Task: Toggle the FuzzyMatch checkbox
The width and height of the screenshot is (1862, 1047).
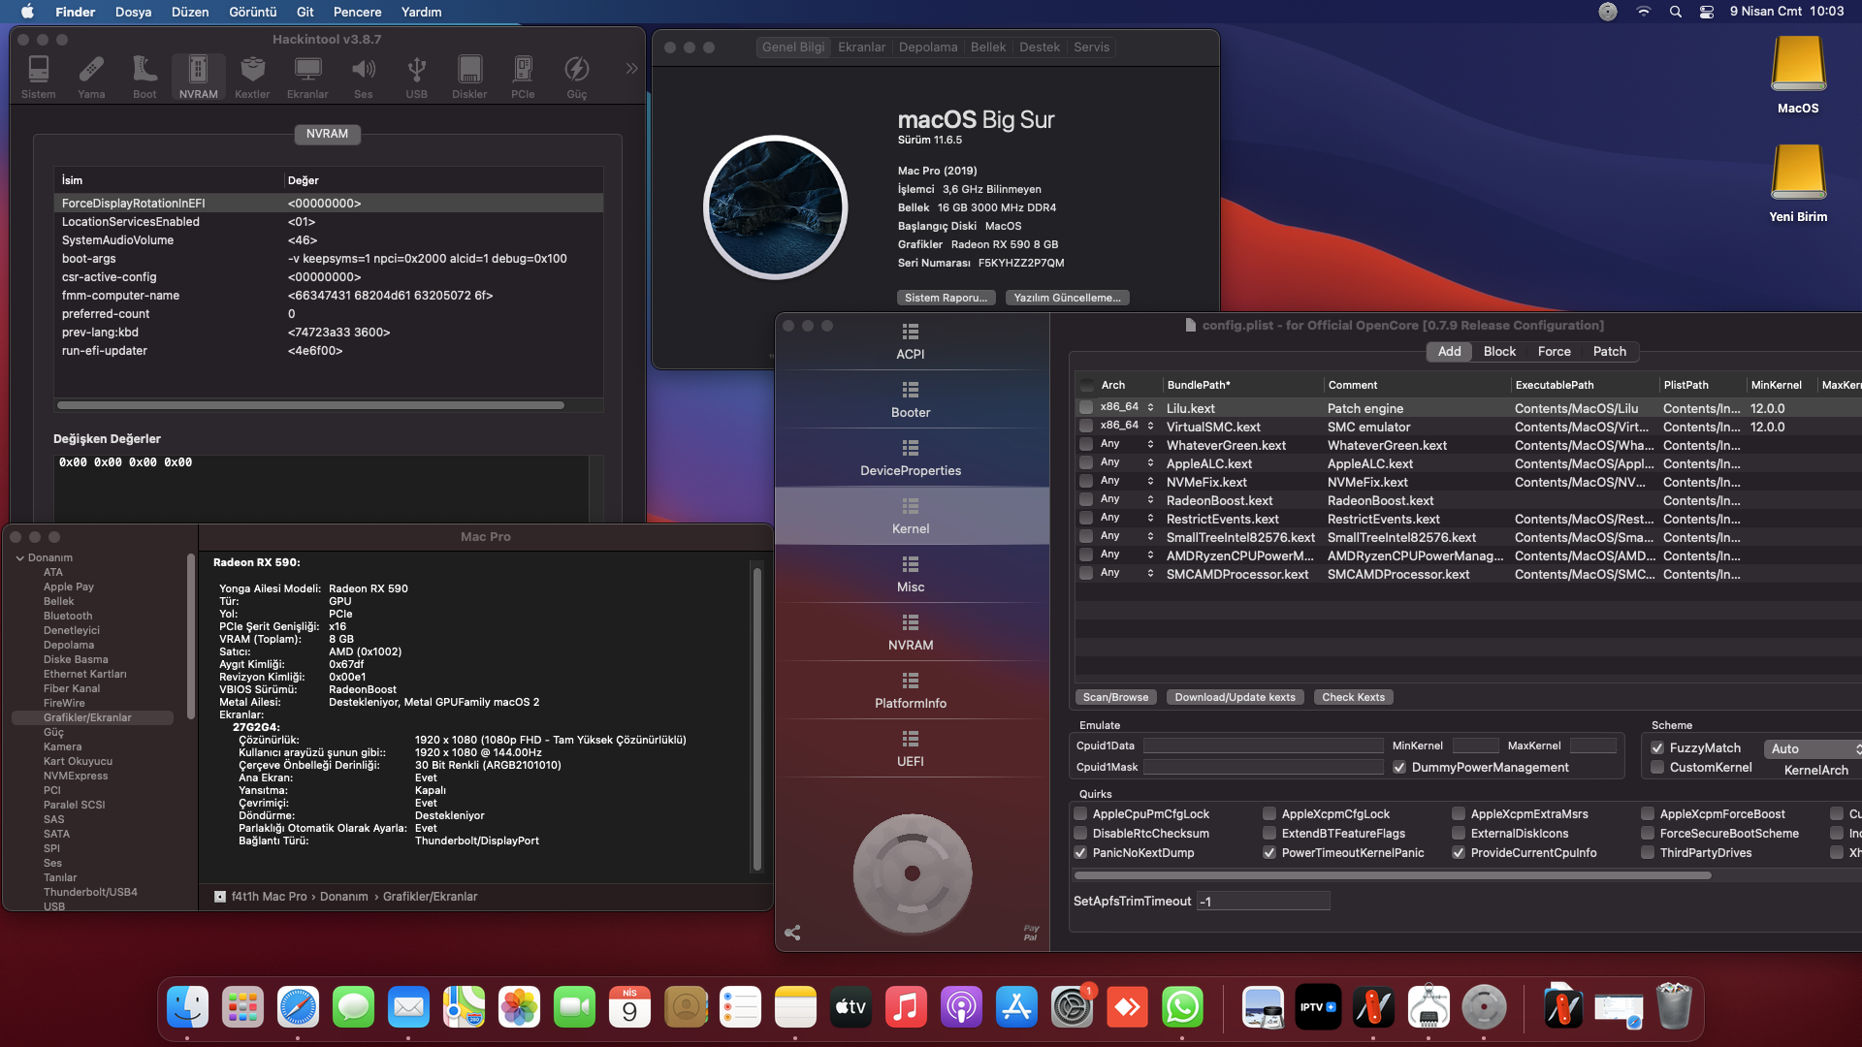Action: tap(1657, 747)
